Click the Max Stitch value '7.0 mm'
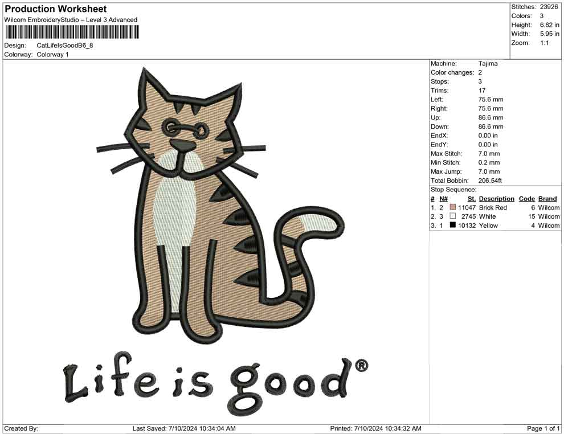The width and height of the screenshot is (564, 434). tap(489, 154)
